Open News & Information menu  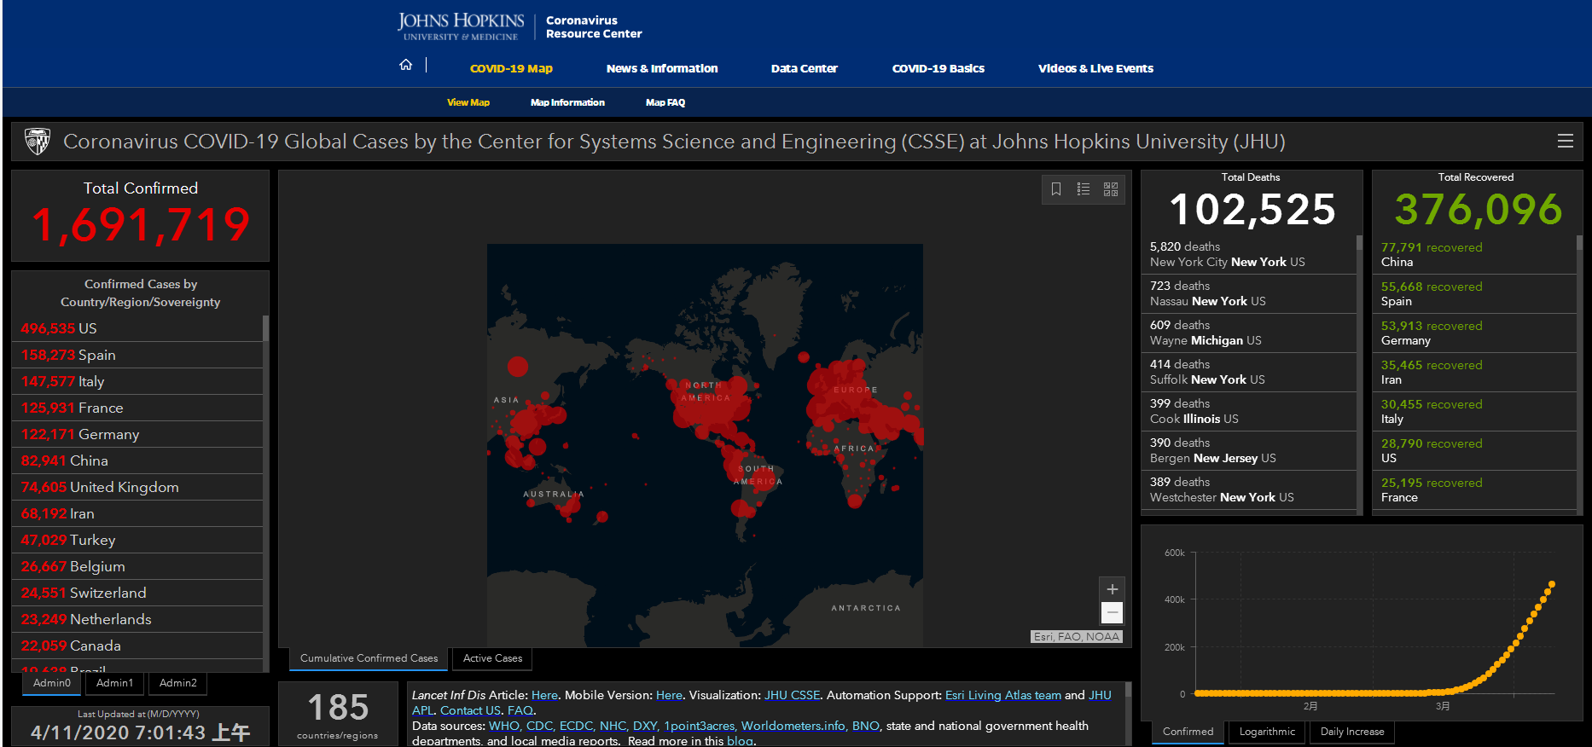pyautogui.click(x=661, y=69)
